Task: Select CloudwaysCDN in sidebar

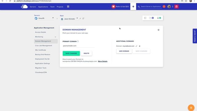Action: point(41,72)
